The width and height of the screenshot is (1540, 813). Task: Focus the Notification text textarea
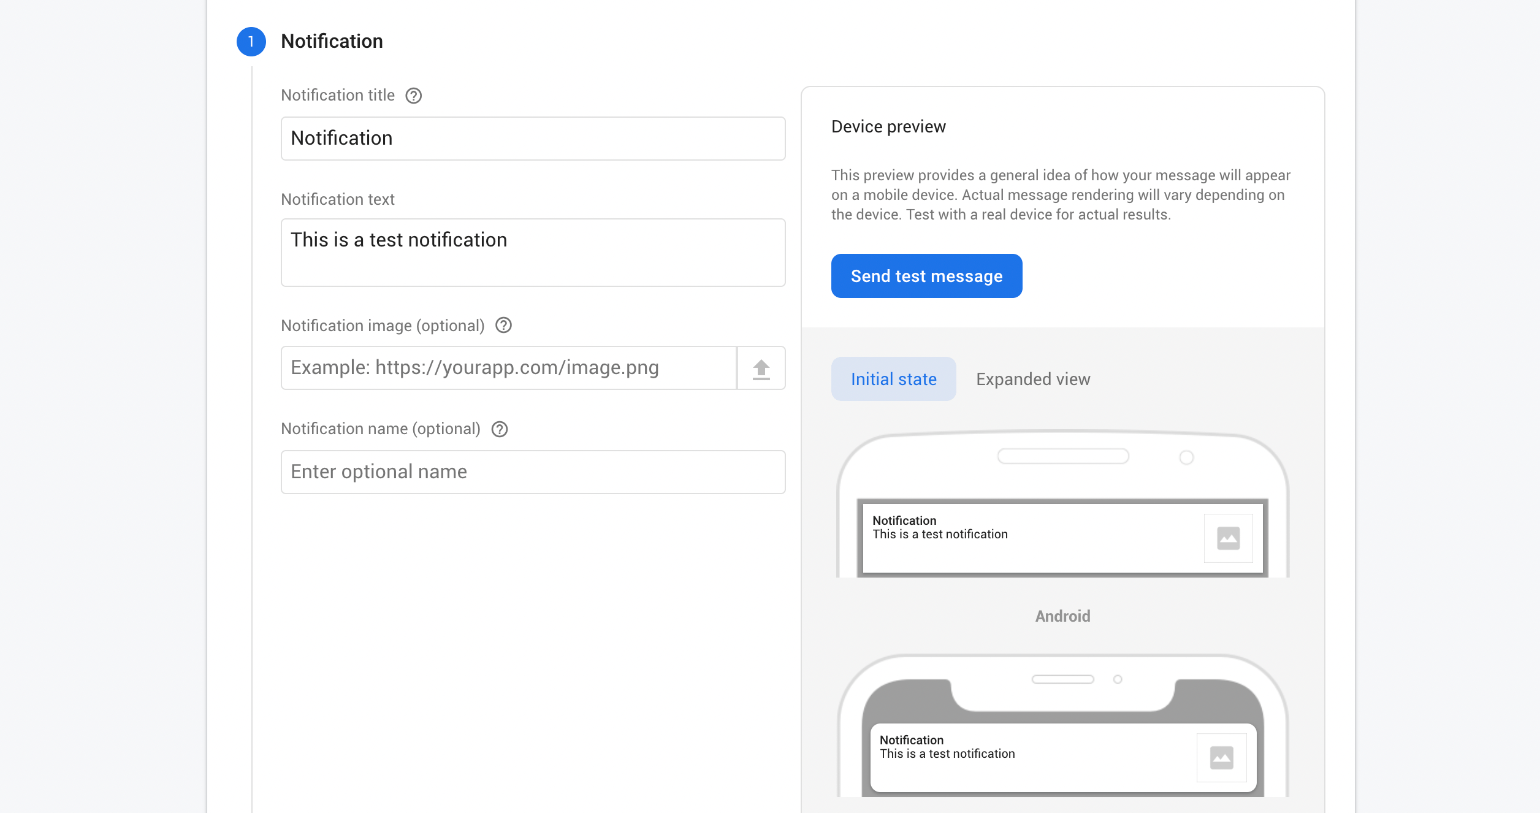(x=533, y=253)
